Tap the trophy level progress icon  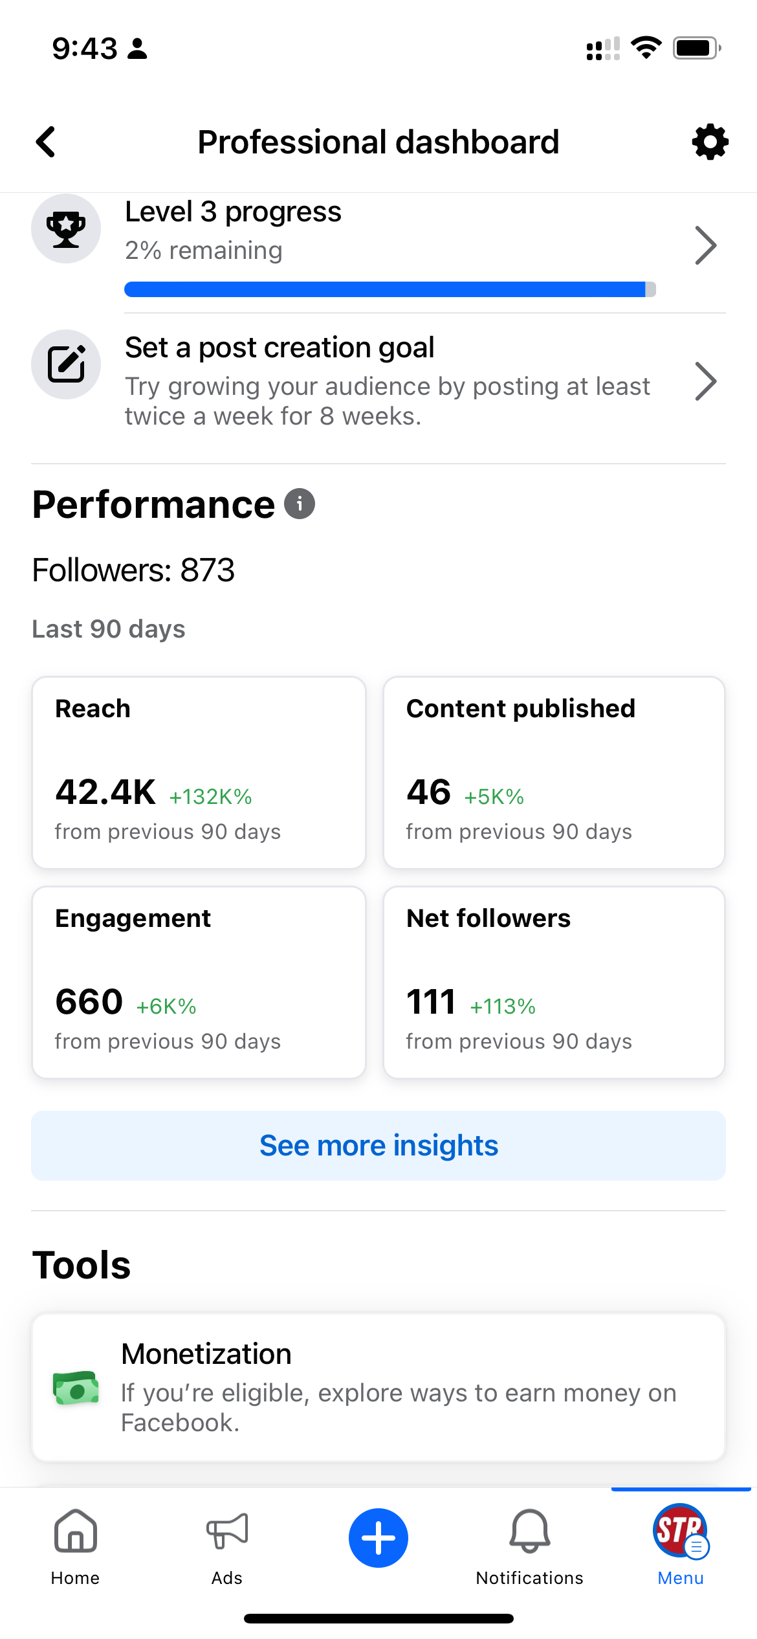66,229
